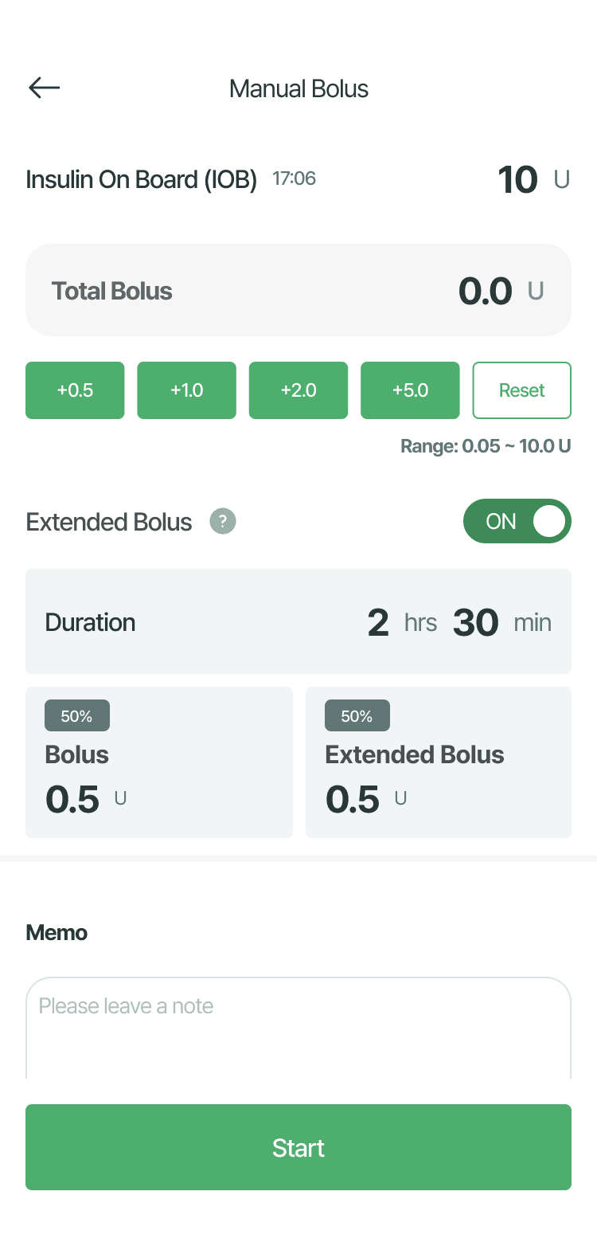
Task: Edit the Total Bolus 0.0 value
Action: click(x=486, y=291)
